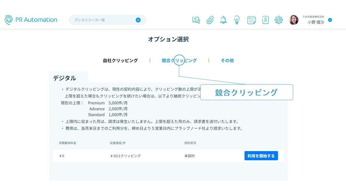Click the プレスリリース一覧 label text in selector
The image size is (346, 193).
[89, 20]
